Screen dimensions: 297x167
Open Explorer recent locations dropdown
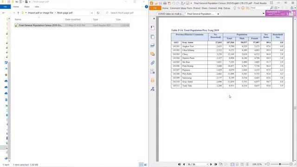[x=14, y=13]
